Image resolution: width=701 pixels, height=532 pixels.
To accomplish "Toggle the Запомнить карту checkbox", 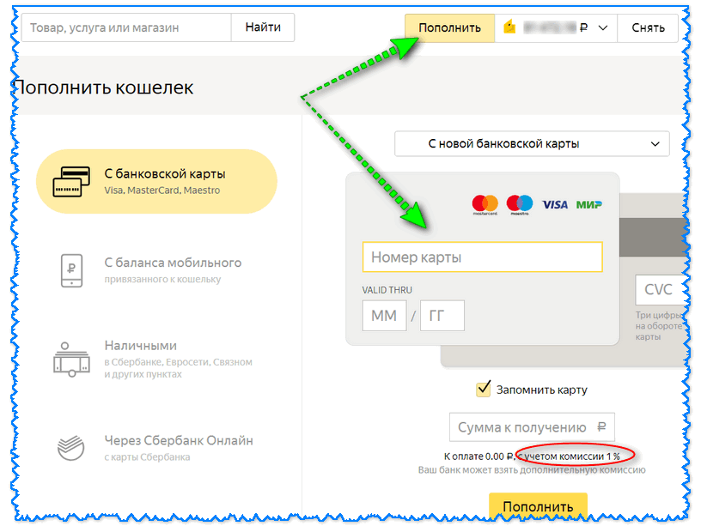I will 484,390.
